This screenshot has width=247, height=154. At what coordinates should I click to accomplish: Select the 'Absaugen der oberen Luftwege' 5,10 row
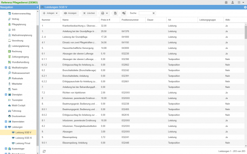[x=142, y=53]
